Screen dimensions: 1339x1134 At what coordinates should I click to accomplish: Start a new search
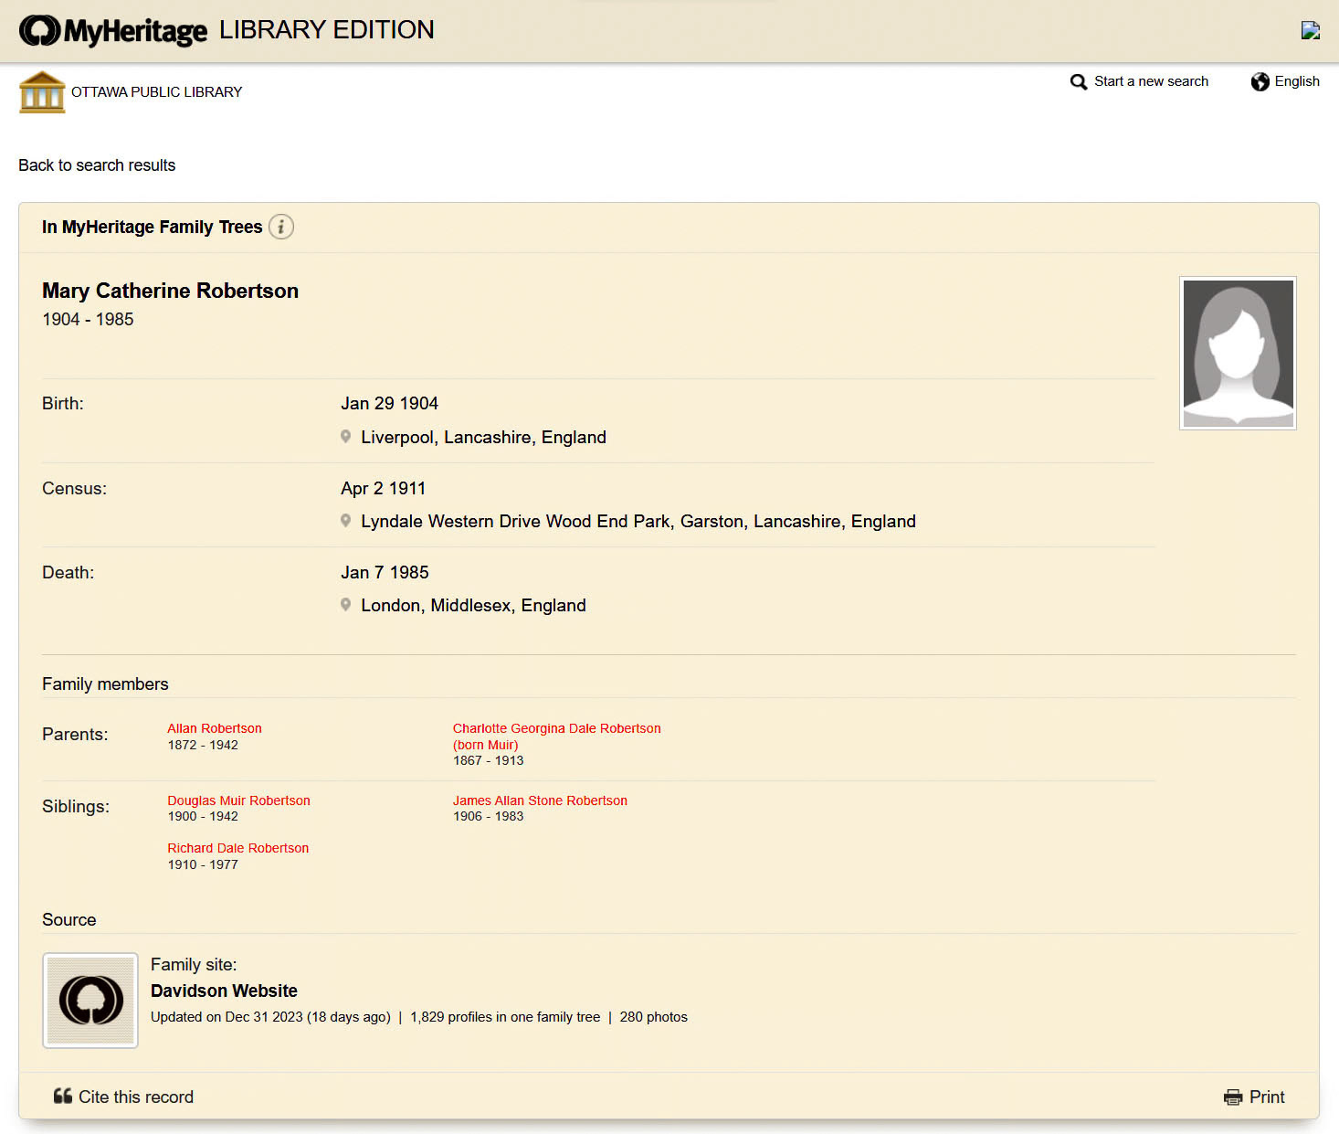click(x=1151, y=81)
